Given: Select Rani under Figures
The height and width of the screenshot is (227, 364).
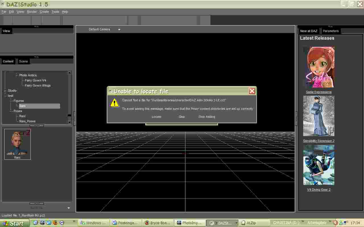Looking at the screenshot, I should (x=39, y=106).
